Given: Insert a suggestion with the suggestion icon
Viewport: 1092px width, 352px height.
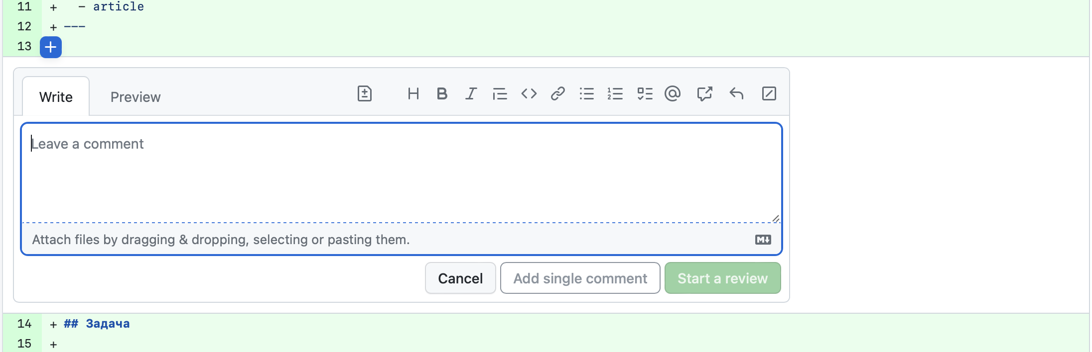Looking at the screenshot, I should 365,93.
